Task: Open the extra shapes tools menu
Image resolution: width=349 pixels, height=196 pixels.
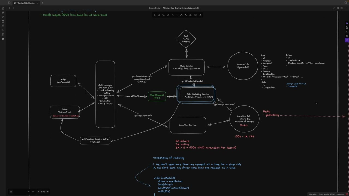Action: tap(200, 15)
